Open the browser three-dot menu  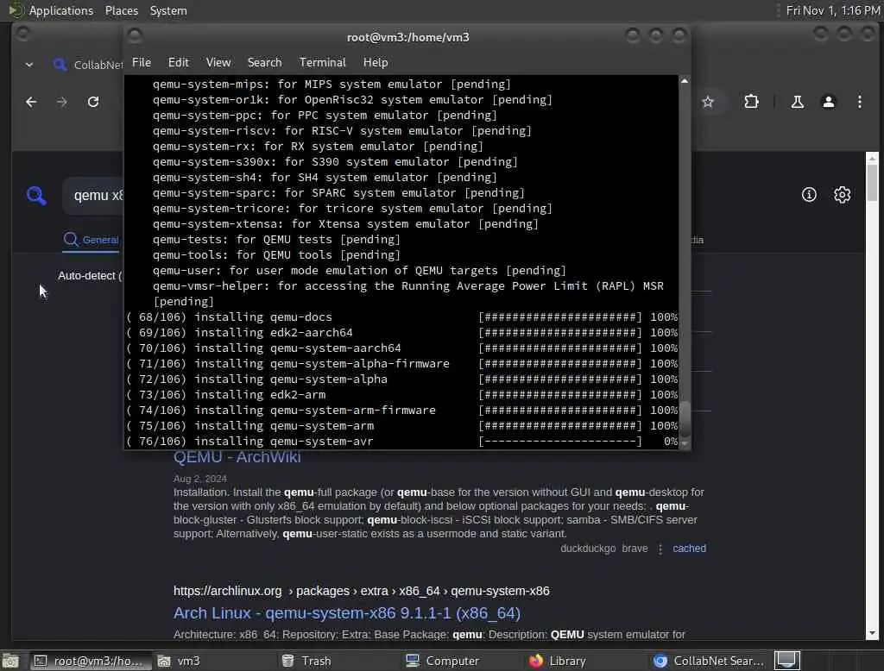pyautogui.click(x=860, y=102)
